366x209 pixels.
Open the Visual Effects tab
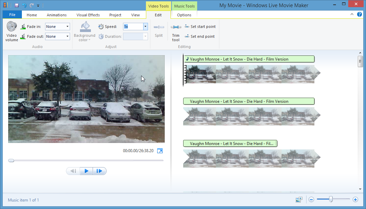point(88,15)
